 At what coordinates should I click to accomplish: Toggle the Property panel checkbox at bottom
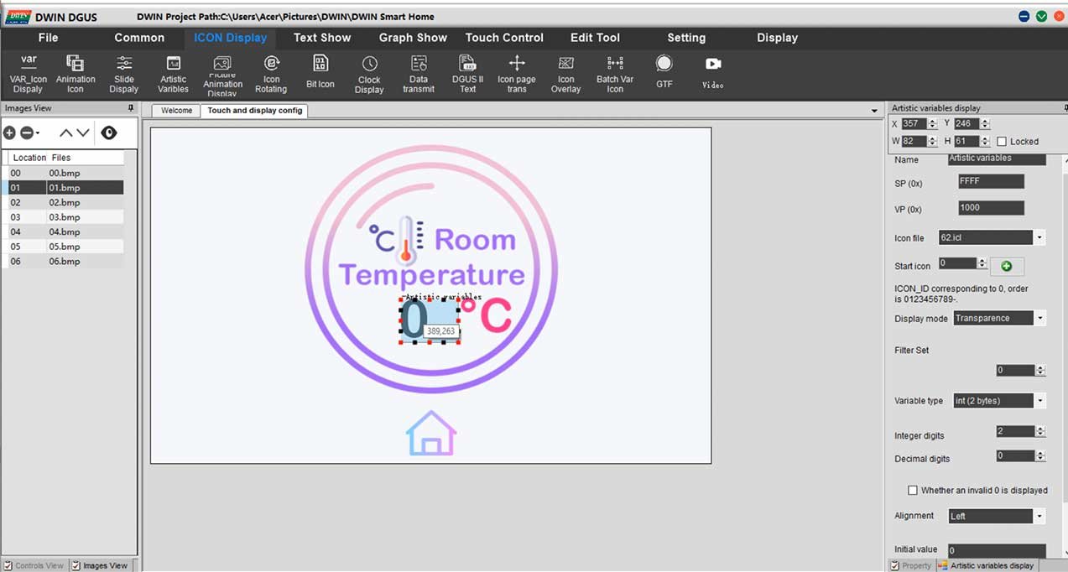(895, 565)
